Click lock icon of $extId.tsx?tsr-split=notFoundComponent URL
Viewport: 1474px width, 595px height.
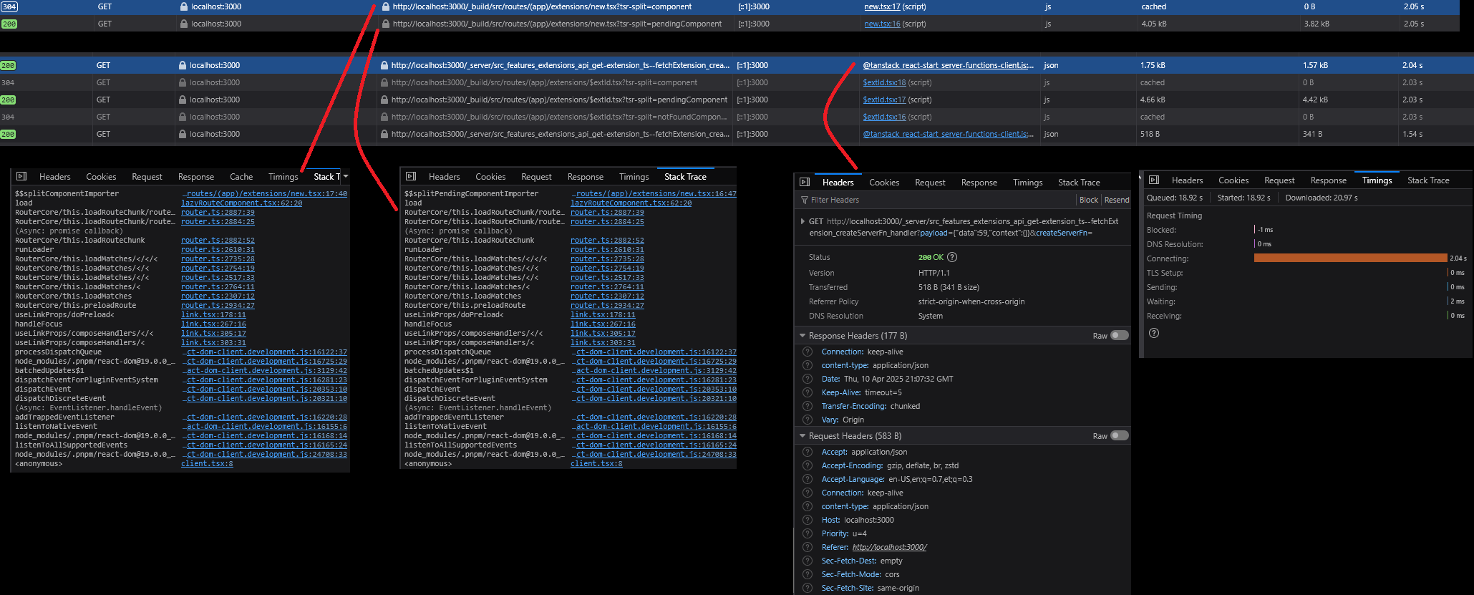(x=384, y=117)
